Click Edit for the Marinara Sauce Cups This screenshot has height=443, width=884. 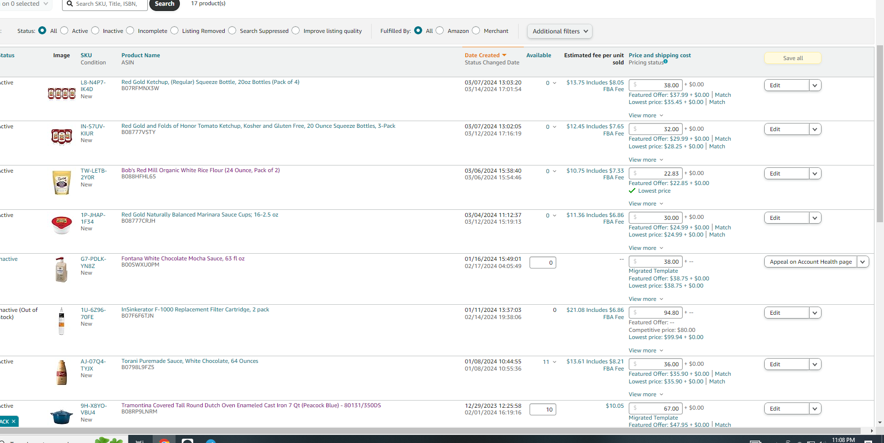coord(787,218)
